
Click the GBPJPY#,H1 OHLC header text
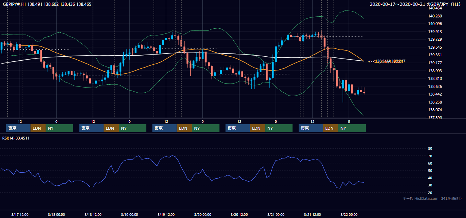[47, 4]
